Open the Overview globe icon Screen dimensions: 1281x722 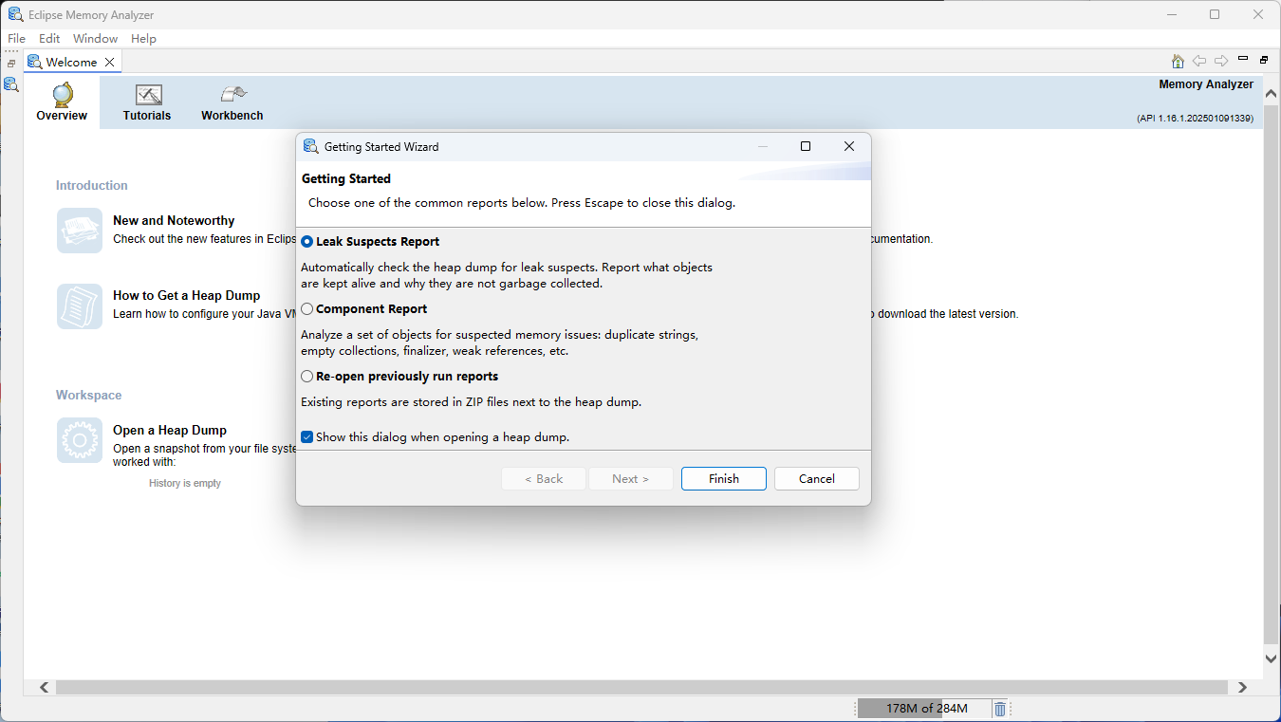click(63, 96)
